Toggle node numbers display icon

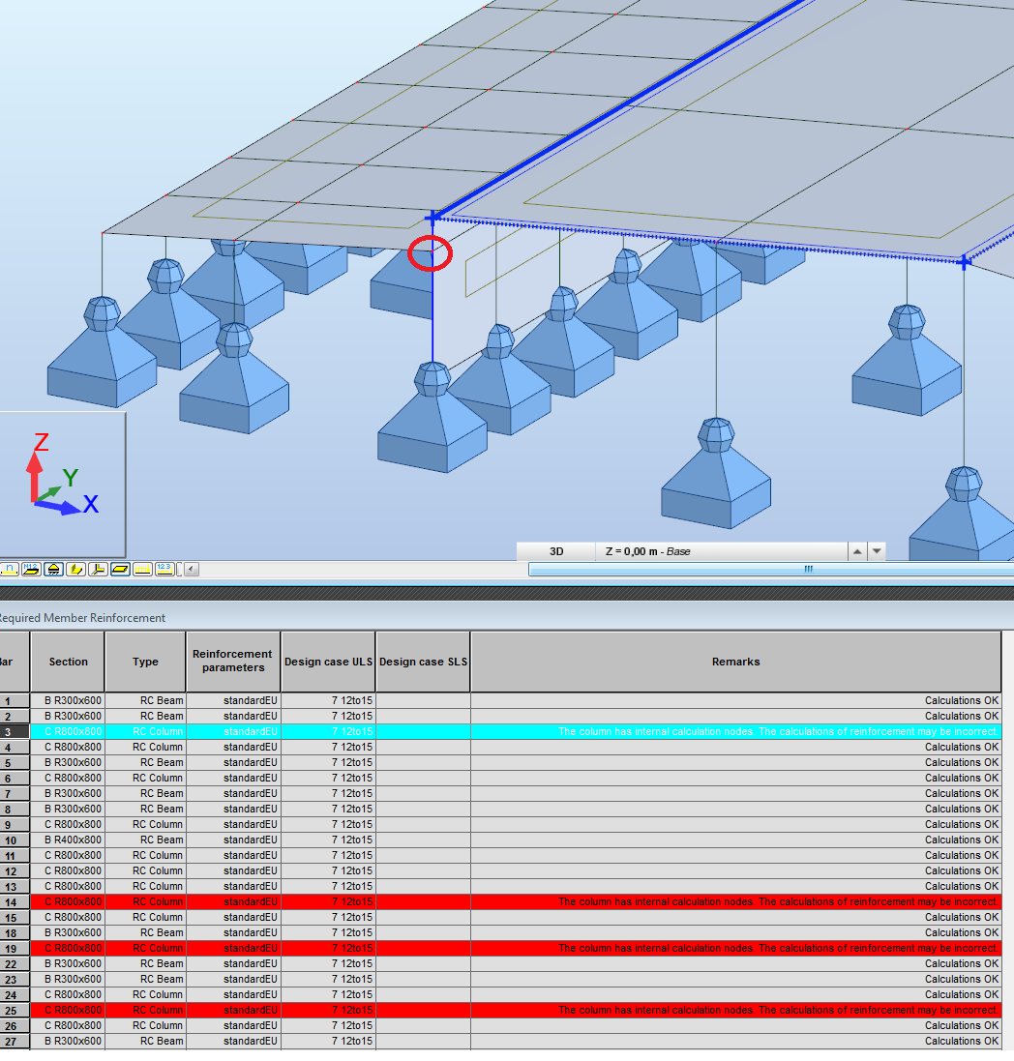click(x=9, y=569)
